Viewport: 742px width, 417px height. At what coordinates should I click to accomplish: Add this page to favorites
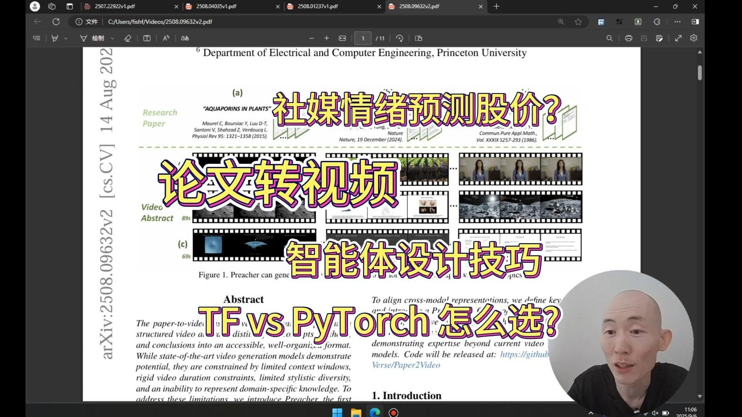tap(578, 22)
